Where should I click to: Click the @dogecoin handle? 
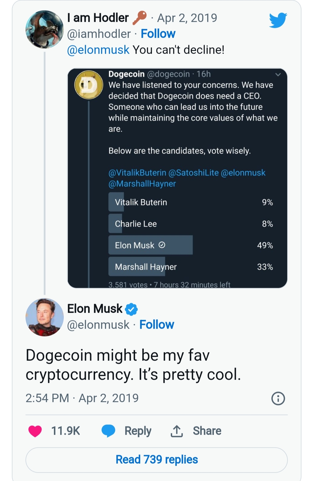tap(168, 74)
